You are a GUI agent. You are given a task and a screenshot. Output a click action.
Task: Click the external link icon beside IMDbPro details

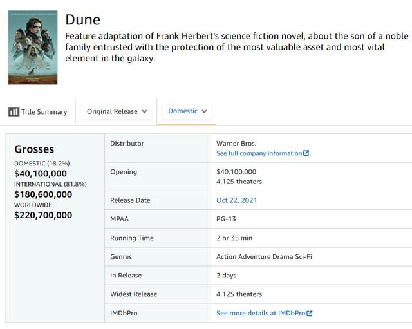(309, 314)
